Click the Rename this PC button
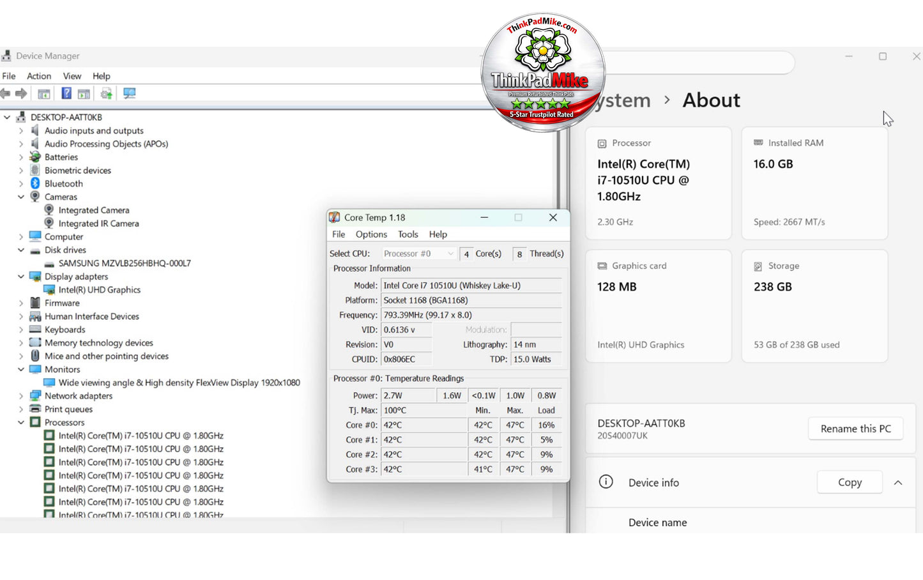 (856, 429)
